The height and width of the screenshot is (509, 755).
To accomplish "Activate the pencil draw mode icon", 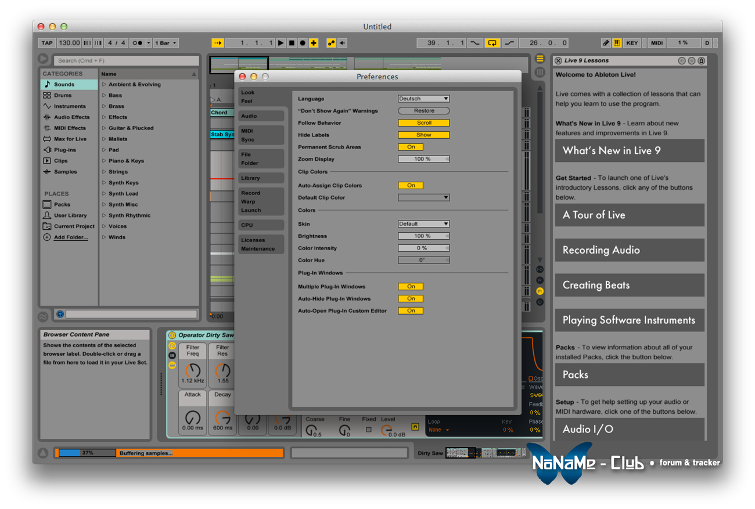I will pos(606,43).
